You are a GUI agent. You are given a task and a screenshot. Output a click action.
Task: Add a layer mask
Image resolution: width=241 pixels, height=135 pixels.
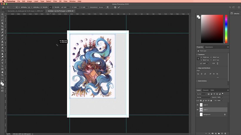212,134
